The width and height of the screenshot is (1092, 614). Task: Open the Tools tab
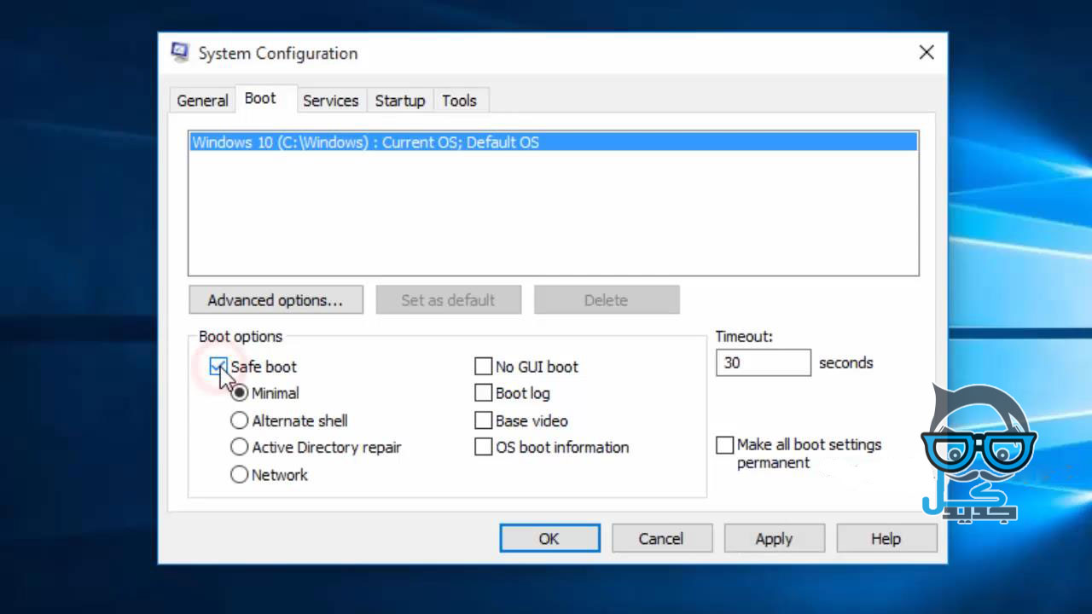pos(459,100)
